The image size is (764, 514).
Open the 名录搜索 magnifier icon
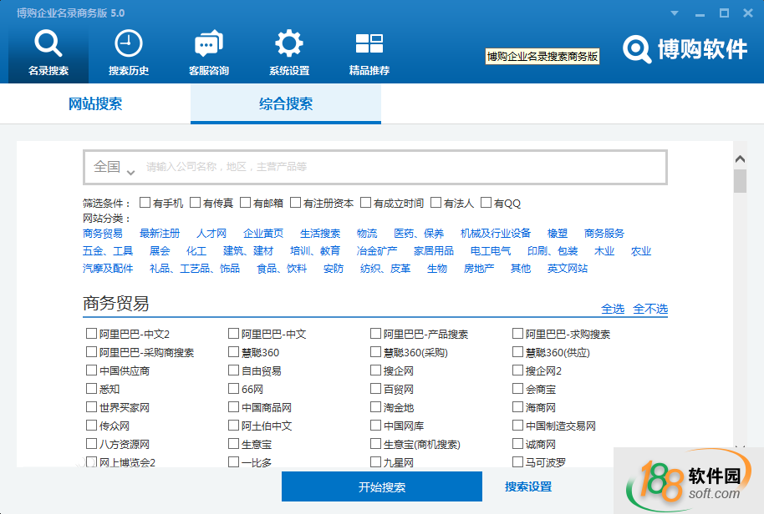pyautogui.click(x=48, y=43)
